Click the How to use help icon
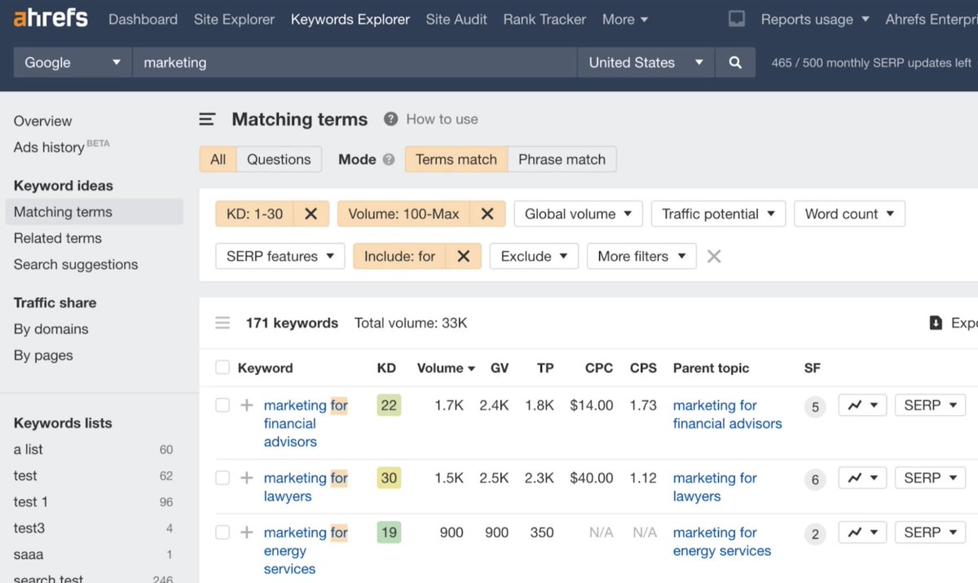The image size is (978, 583). [390, 118]
